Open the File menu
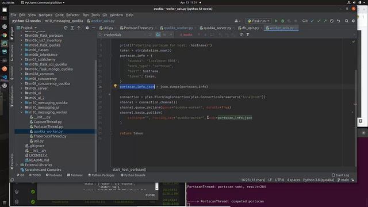 click(x=13, y=15)
